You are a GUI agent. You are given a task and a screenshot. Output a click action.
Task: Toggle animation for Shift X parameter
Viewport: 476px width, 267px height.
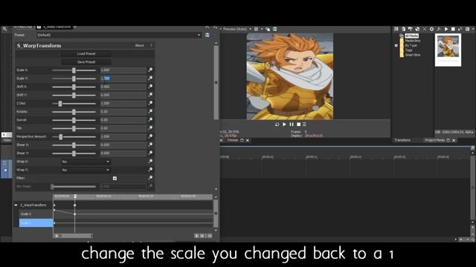coord(150,87)
